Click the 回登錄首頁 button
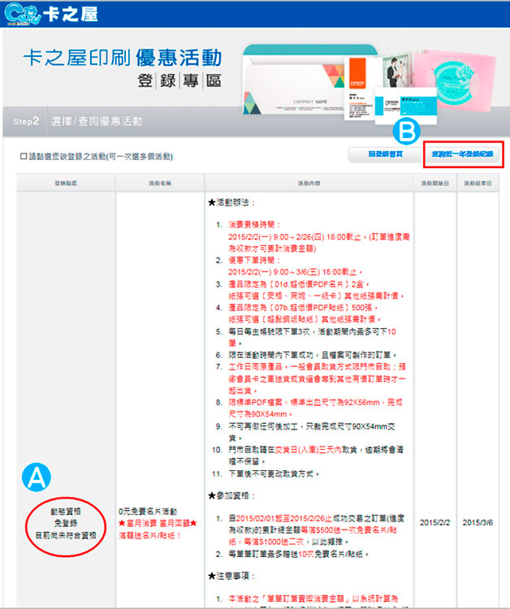Viewport: 510px width, 609px height. [x=385, y=154]
